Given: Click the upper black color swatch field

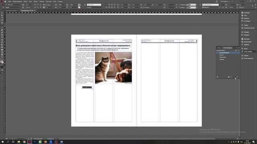Looking at the screenshot, I should (192, 5).
